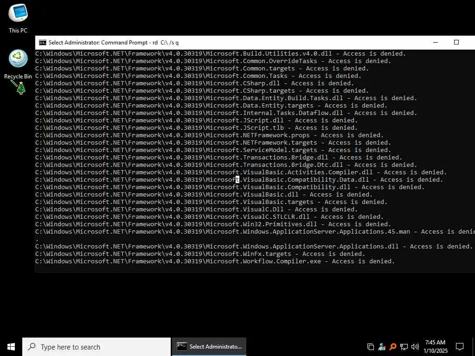This screenshot has width=475, height=356.
Task: Click the Microsoft.Common.OverrideTasks line
Action: coord(213,61)
